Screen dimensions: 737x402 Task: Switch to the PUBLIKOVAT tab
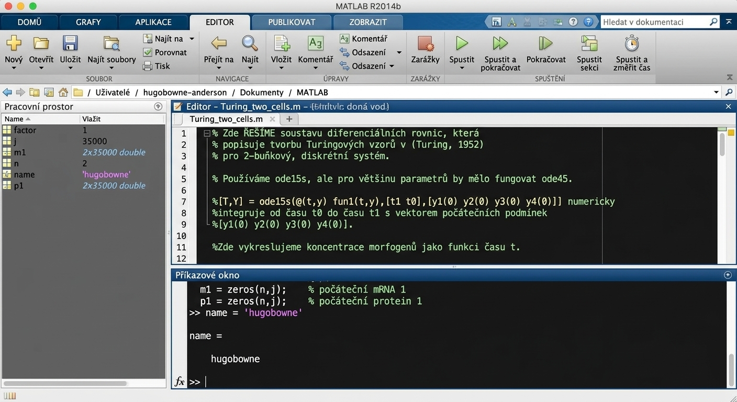click(292, 22)
